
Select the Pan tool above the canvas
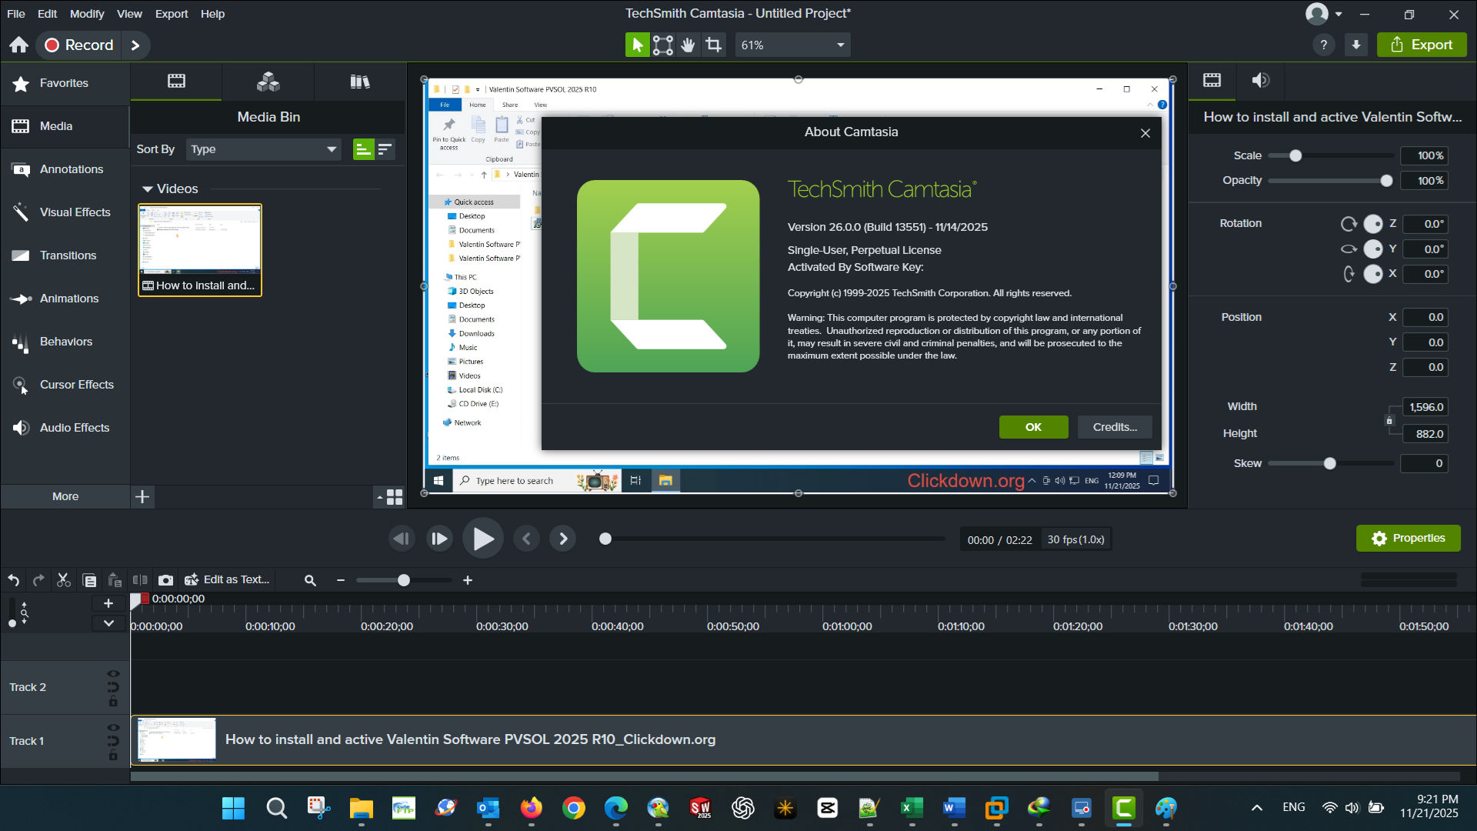[x=688, y=45]
